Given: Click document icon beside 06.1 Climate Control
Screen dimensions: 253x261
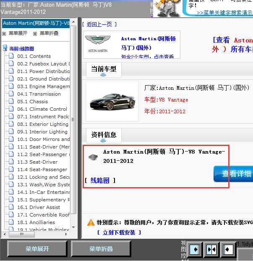Looking at the screenshot, I should pyautogui.click(x=11, y=109).
